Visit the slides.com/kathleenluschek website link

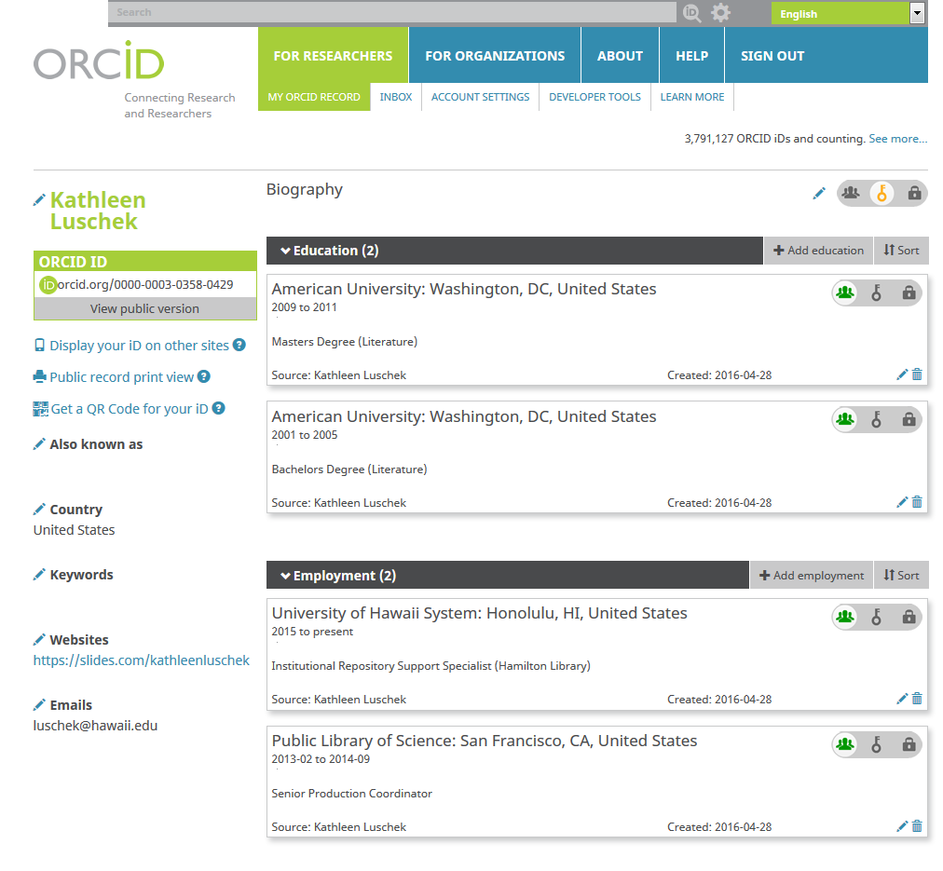coord(142,660)
